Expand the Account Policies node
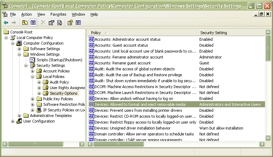Viewport: 273px width, 157px height. 33,71
